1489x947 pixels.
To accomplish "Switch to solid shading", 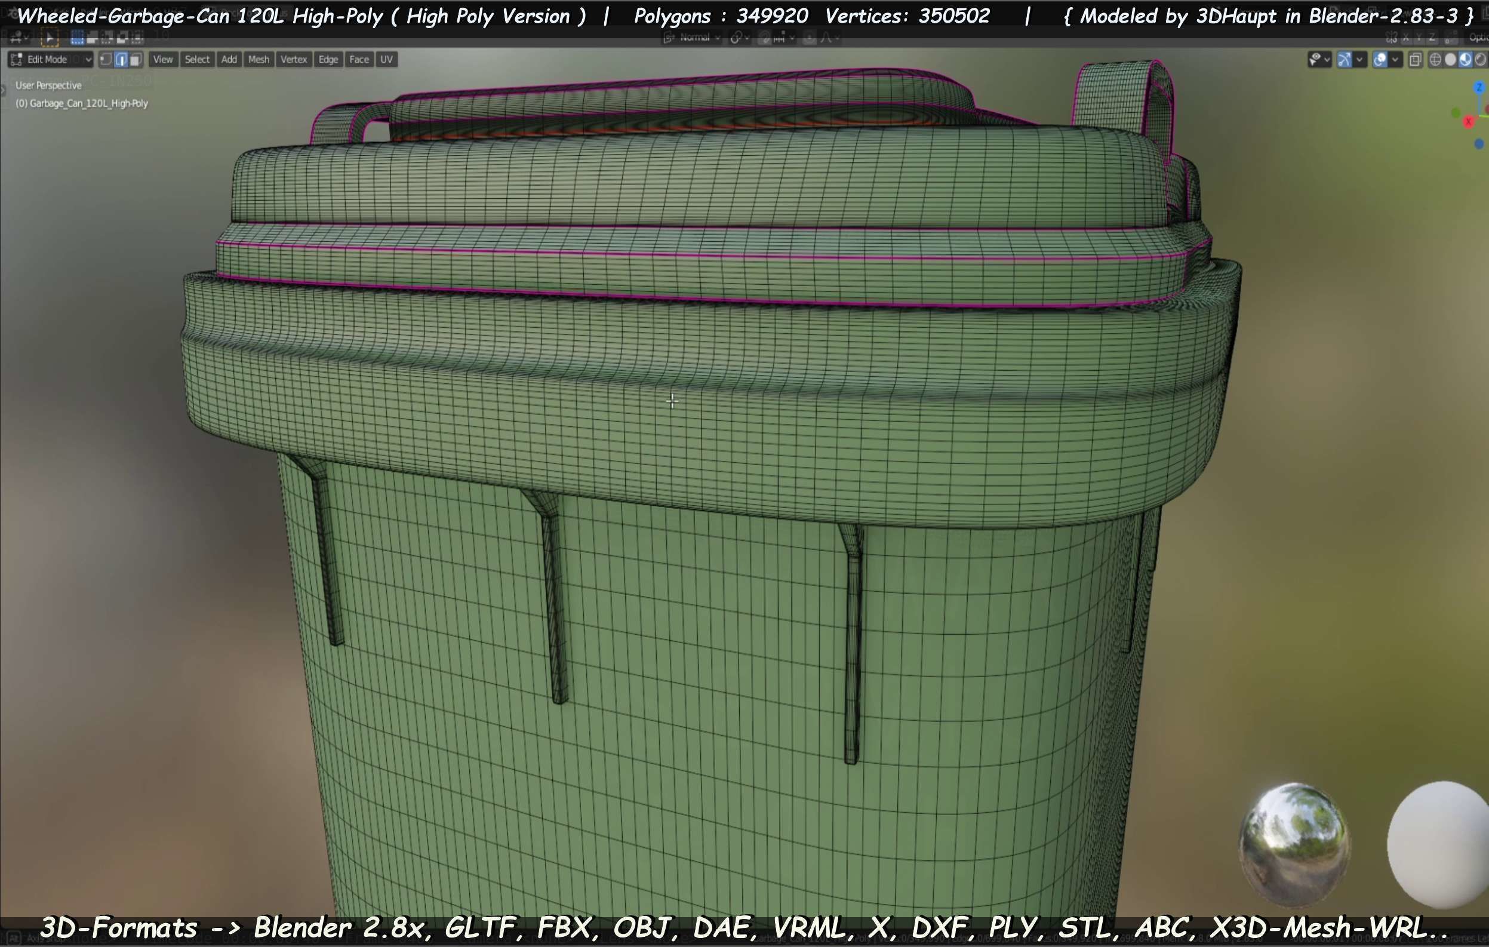I will 1450,59.
